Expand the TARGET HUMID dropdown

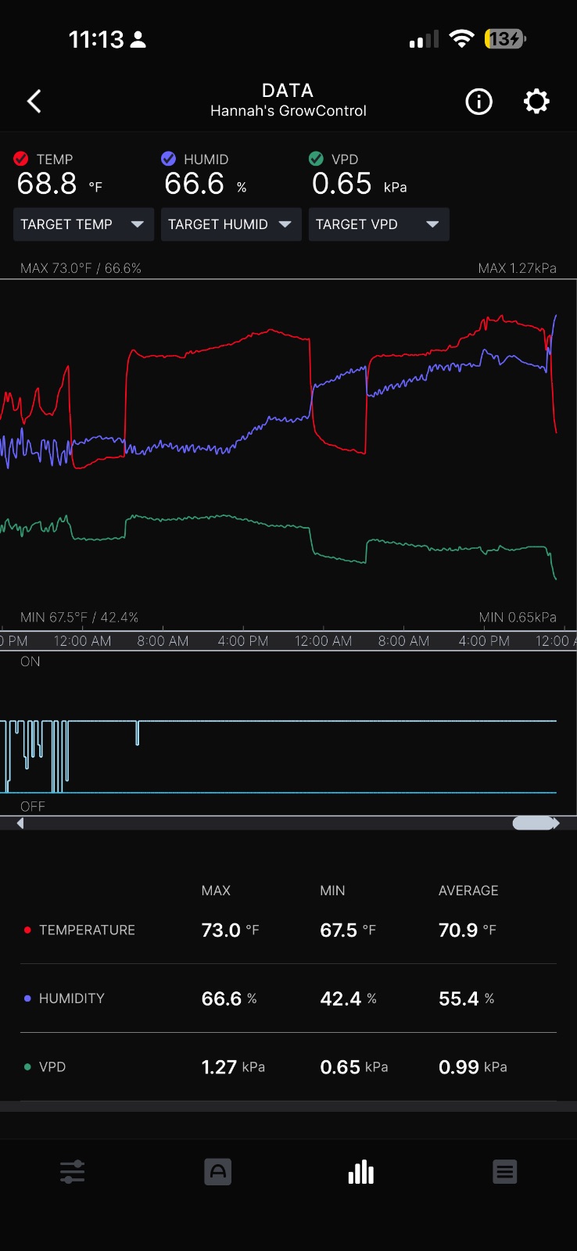(x=231, y=224)
